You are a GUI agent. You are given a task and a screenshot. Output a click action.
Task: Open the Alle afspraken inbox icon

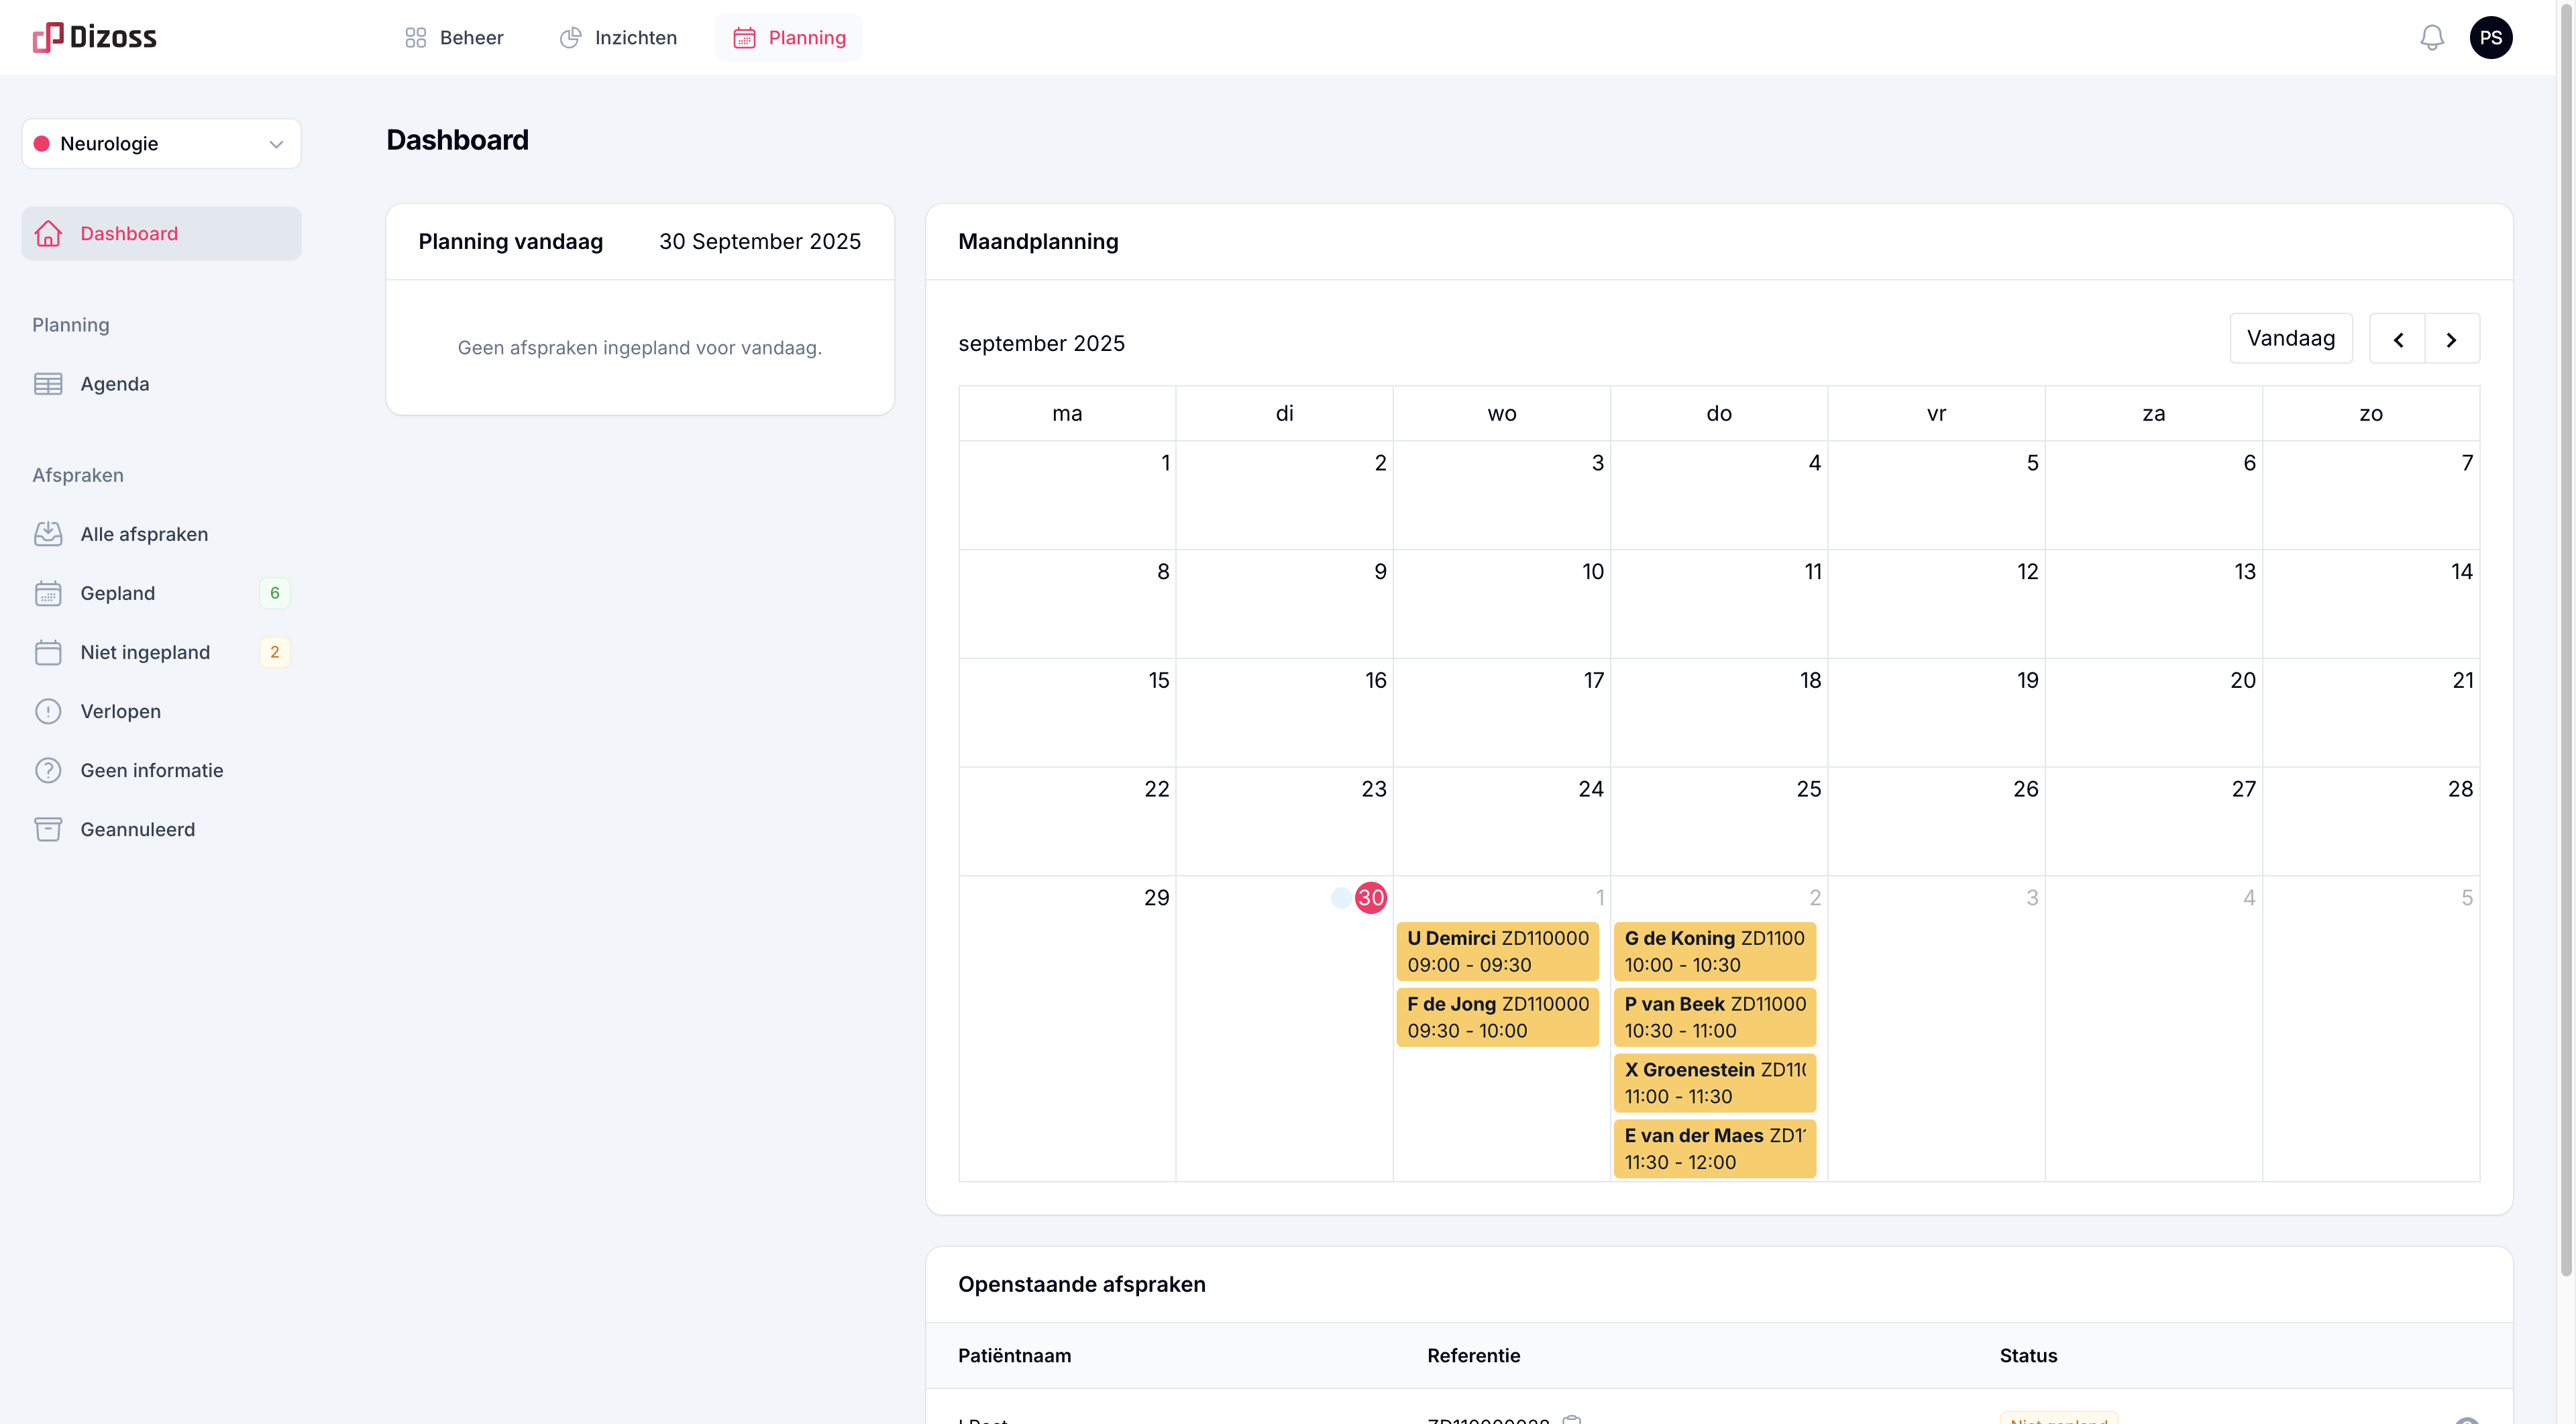(x=48, y=534)
